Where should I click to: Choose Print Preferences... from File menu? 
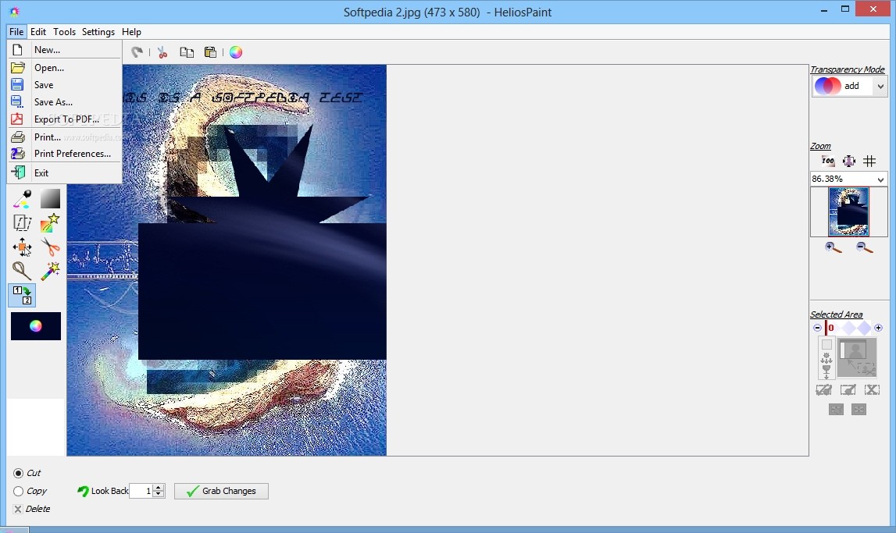(x=65, y=154)
